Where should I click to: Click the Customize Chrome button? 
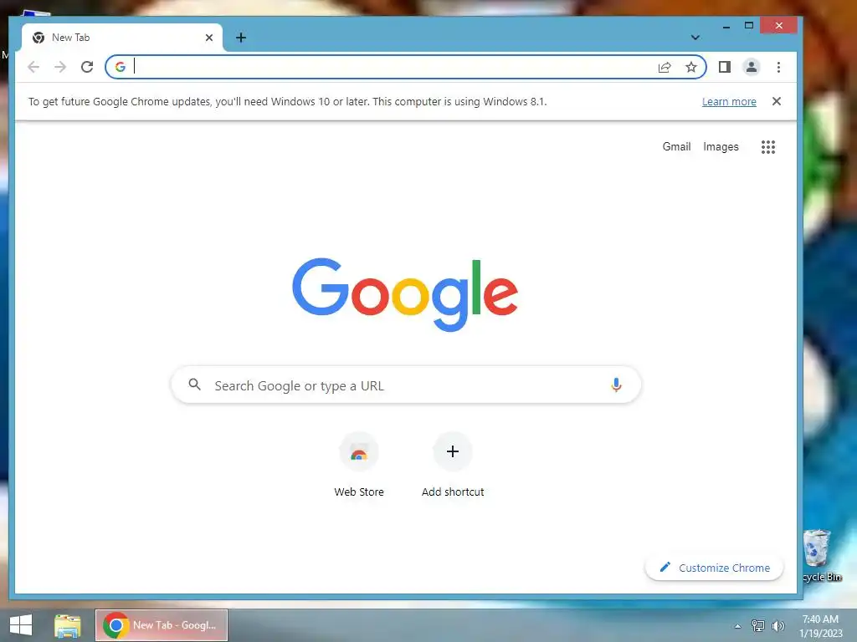pyautogui.click(x=715, y=568)
